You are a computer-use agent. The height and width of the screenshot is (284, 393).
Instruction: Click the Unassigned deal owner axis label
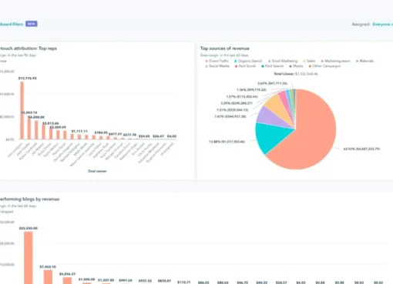tap(167, 149)
